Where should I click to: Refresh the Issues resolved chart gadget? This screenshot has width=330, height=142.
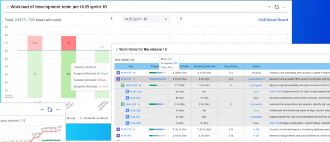point(50,110)
